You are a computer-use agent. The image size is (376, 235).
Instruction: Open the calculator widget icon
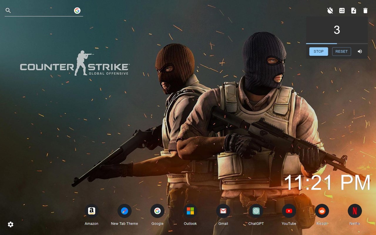(342, 11)
